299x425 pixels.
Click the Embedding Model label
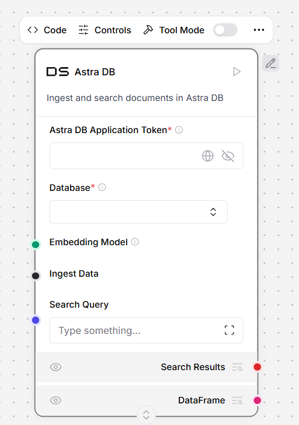pos(88,242)
